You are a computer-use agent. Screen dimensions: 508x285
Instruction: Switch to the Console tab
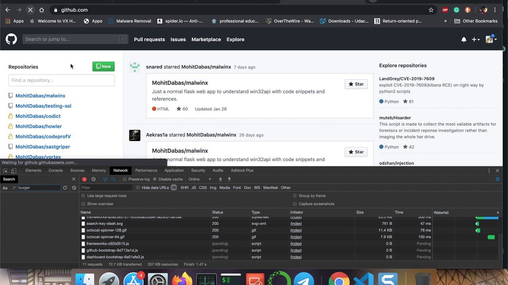56,171
